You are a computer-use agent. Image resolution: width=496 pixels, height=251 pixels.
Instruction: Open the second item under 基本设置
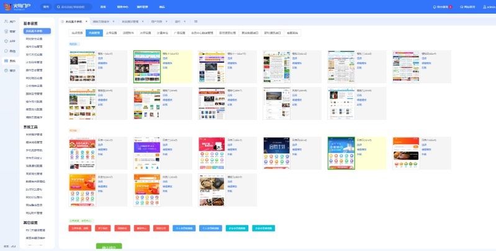pos(34,39)
